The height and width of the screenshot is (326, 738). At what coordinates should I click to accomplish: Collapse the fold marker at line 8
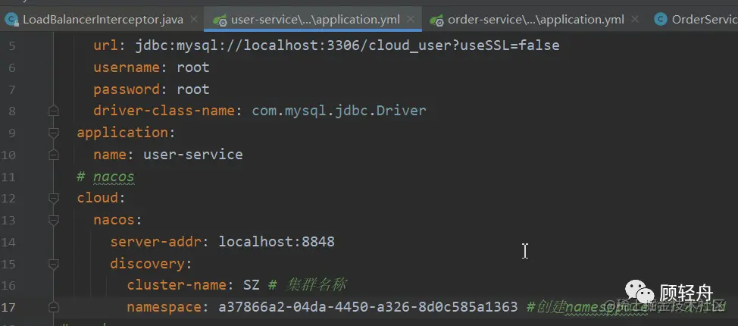click(x=54, y=111)
